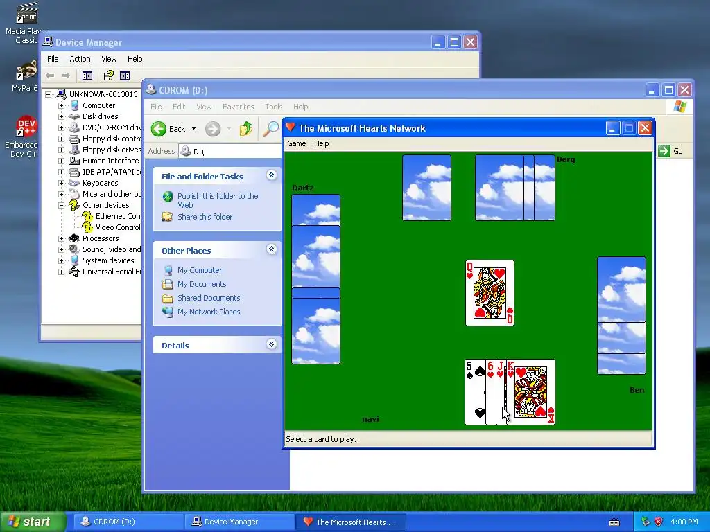710x532 pixels.
Task: Select Human Interface devices entry
Action: [111, 161]
